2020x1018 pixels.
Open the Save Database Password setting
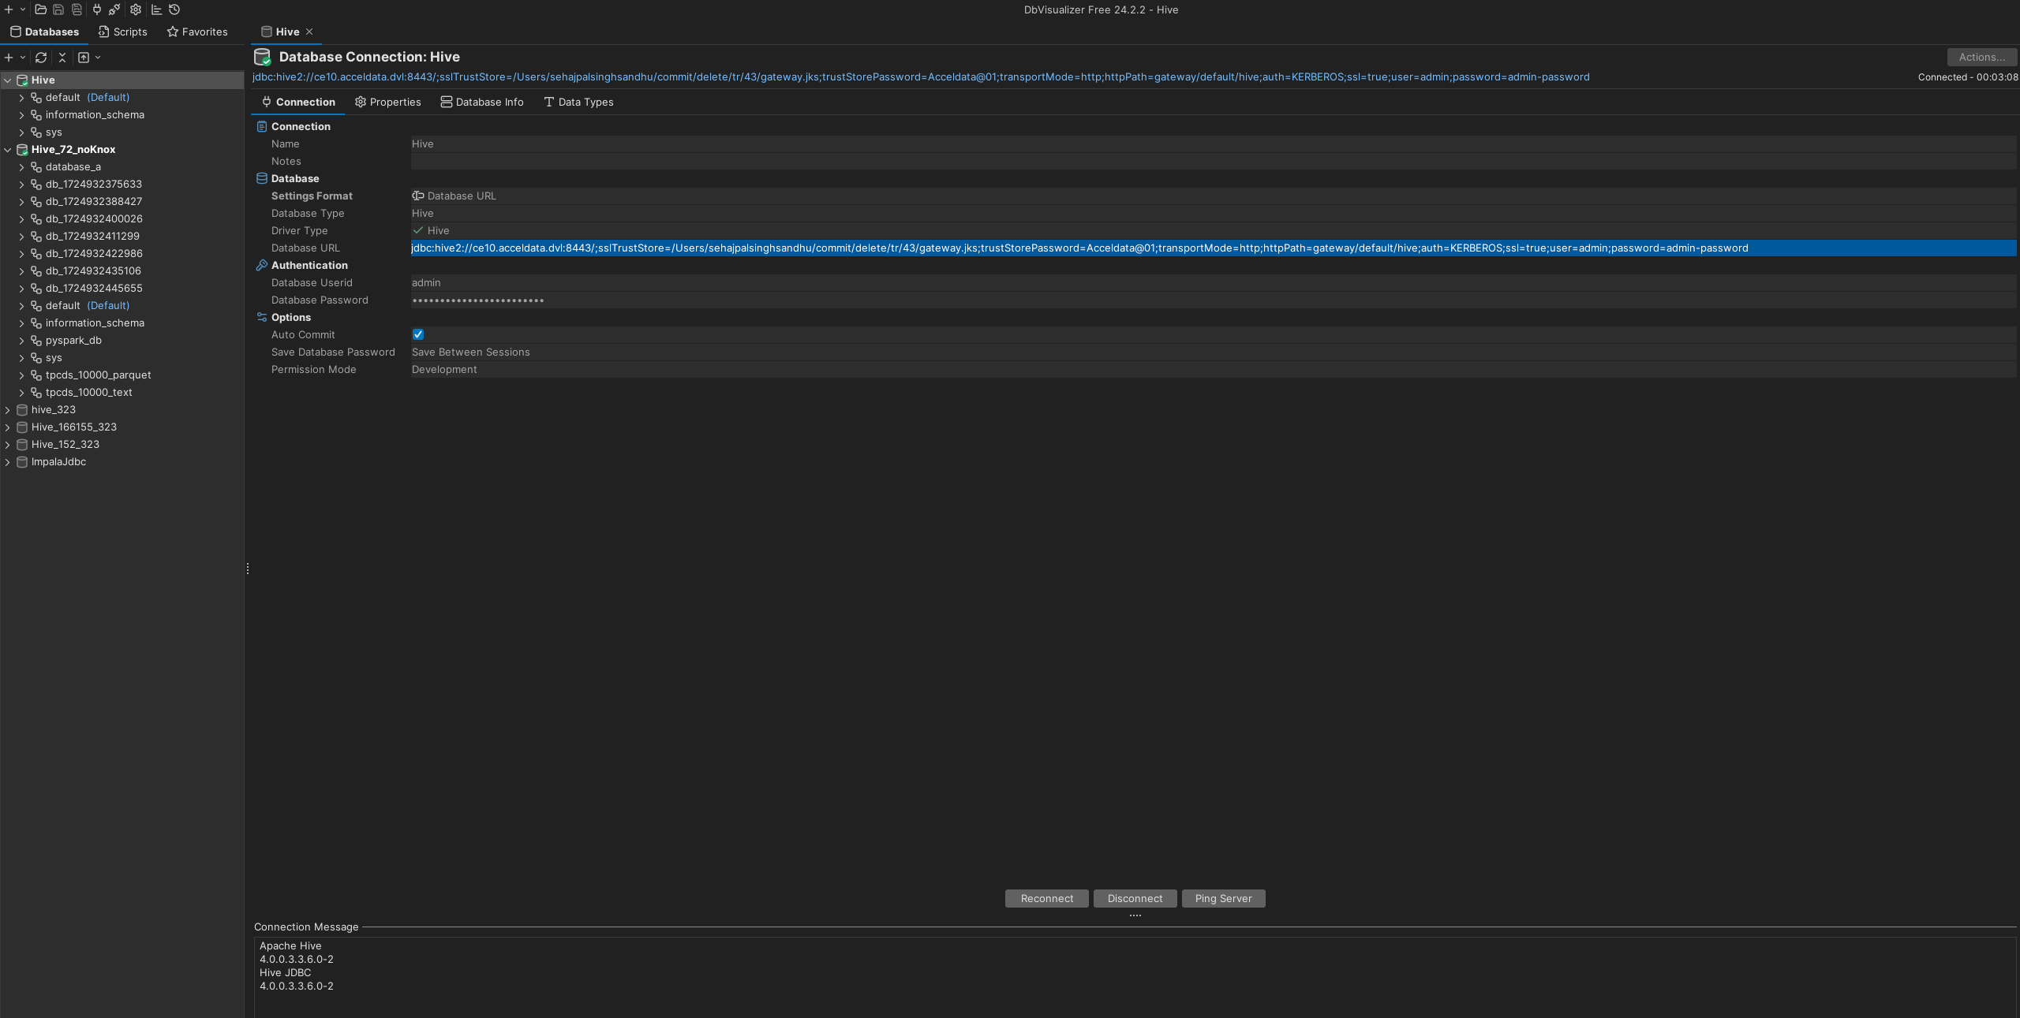pos(1214,352)
